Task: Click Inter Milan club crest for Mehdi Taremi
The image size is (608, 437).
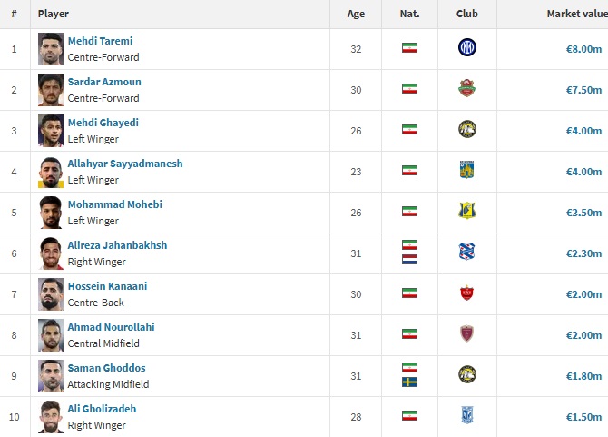Action: pos(466,47)
